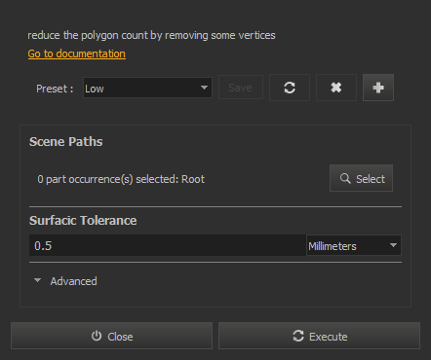Expand the Advanced section triangle
The width and height of the screenshot is (431, 360).
pyautogui.click(x=38, y=280)
